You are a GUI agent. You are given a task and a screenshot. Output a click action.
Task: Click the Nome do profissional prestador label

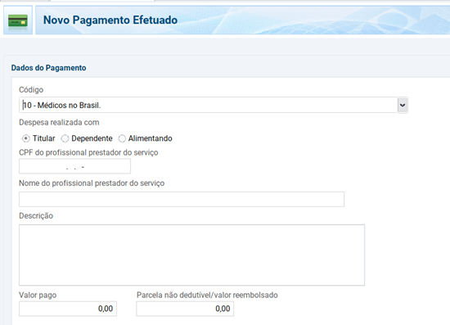[x=92, y=183]
